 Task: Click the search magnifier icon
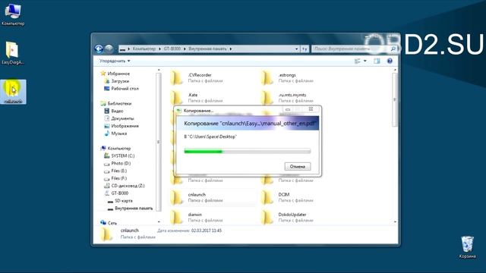point(393,49)
